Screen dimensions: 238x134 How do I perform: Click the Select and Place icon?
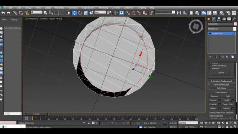(x=91, y=13)
